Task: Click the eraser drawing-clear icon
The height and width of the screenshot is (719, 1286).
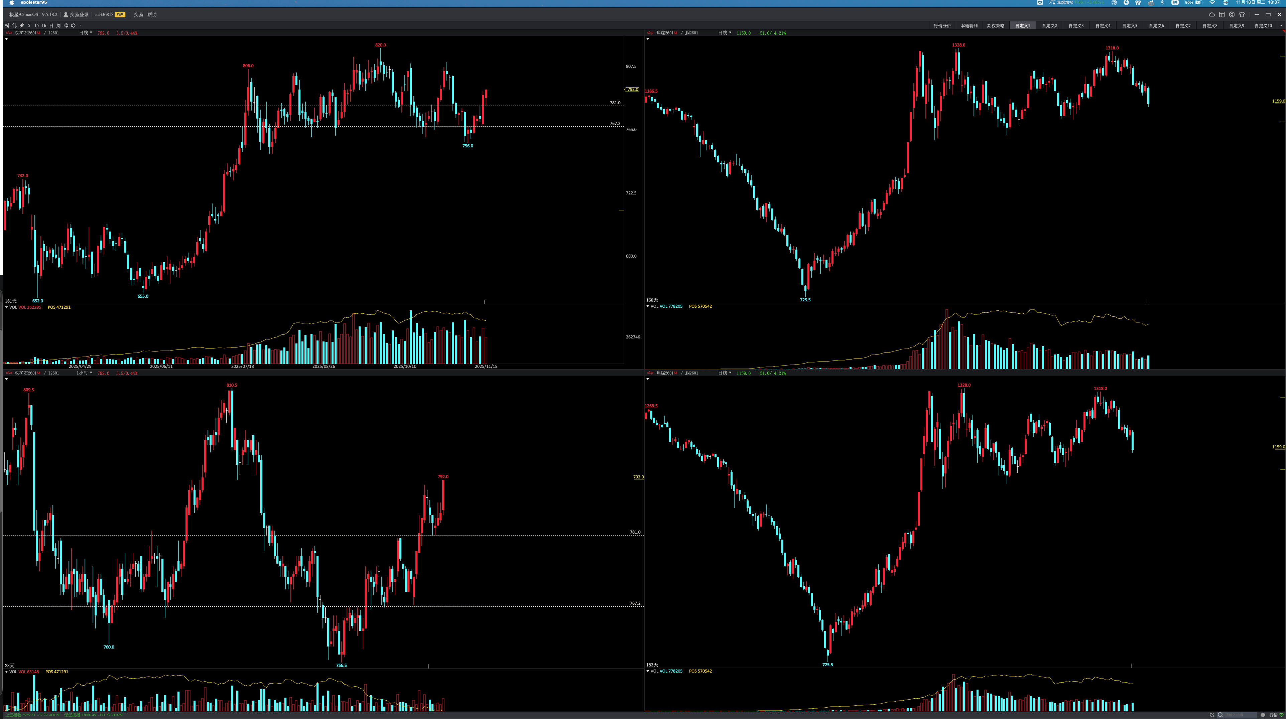Action: (22, 25)
